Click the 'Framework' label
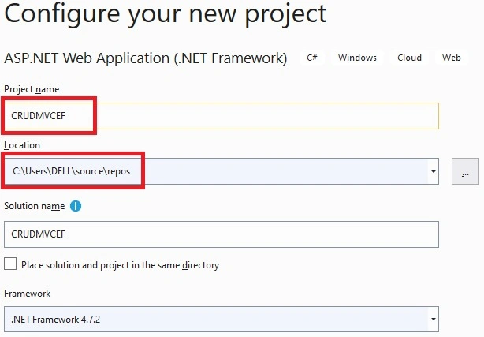The image size is (484, 337). click(x=27, y=294)
